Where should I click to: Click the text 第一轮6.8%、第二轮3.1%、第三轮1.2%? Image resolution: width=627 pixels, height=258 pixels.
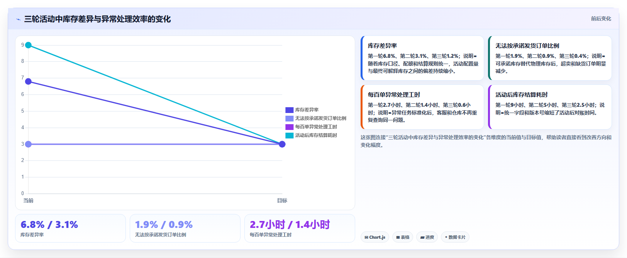(413, 56)
